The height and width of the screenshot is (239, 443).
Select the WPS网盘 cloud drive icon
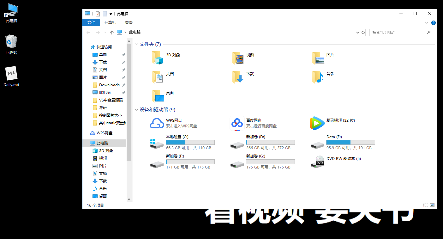tap(157, 123)
